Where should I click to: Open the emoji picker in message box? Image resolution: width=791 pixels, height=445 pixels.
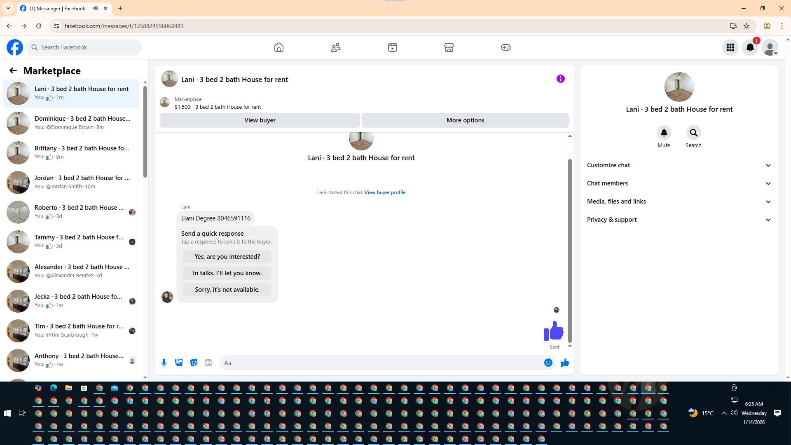pyautogui.click(x=548, y=363)
